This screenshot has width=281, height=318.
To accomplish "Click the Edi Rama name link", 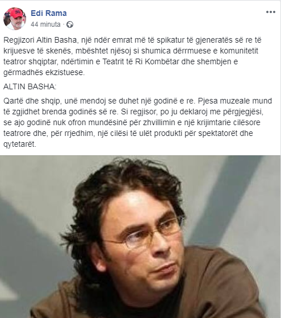I will (49, 13).
